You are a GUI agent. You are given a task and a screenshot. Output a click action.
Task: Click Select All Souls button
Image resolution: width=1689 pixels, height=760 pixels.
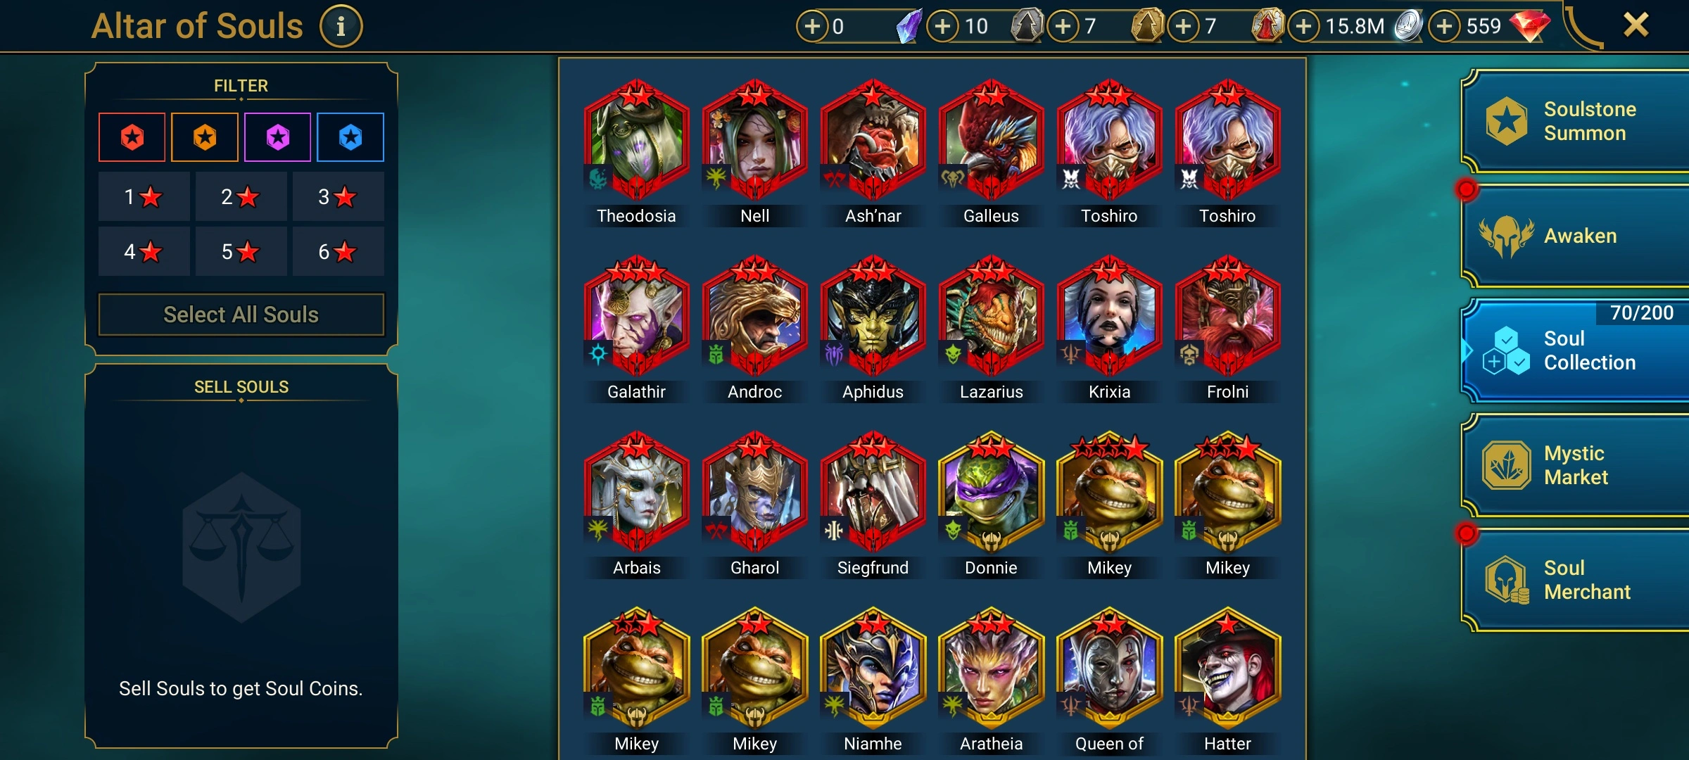[241, 315]
